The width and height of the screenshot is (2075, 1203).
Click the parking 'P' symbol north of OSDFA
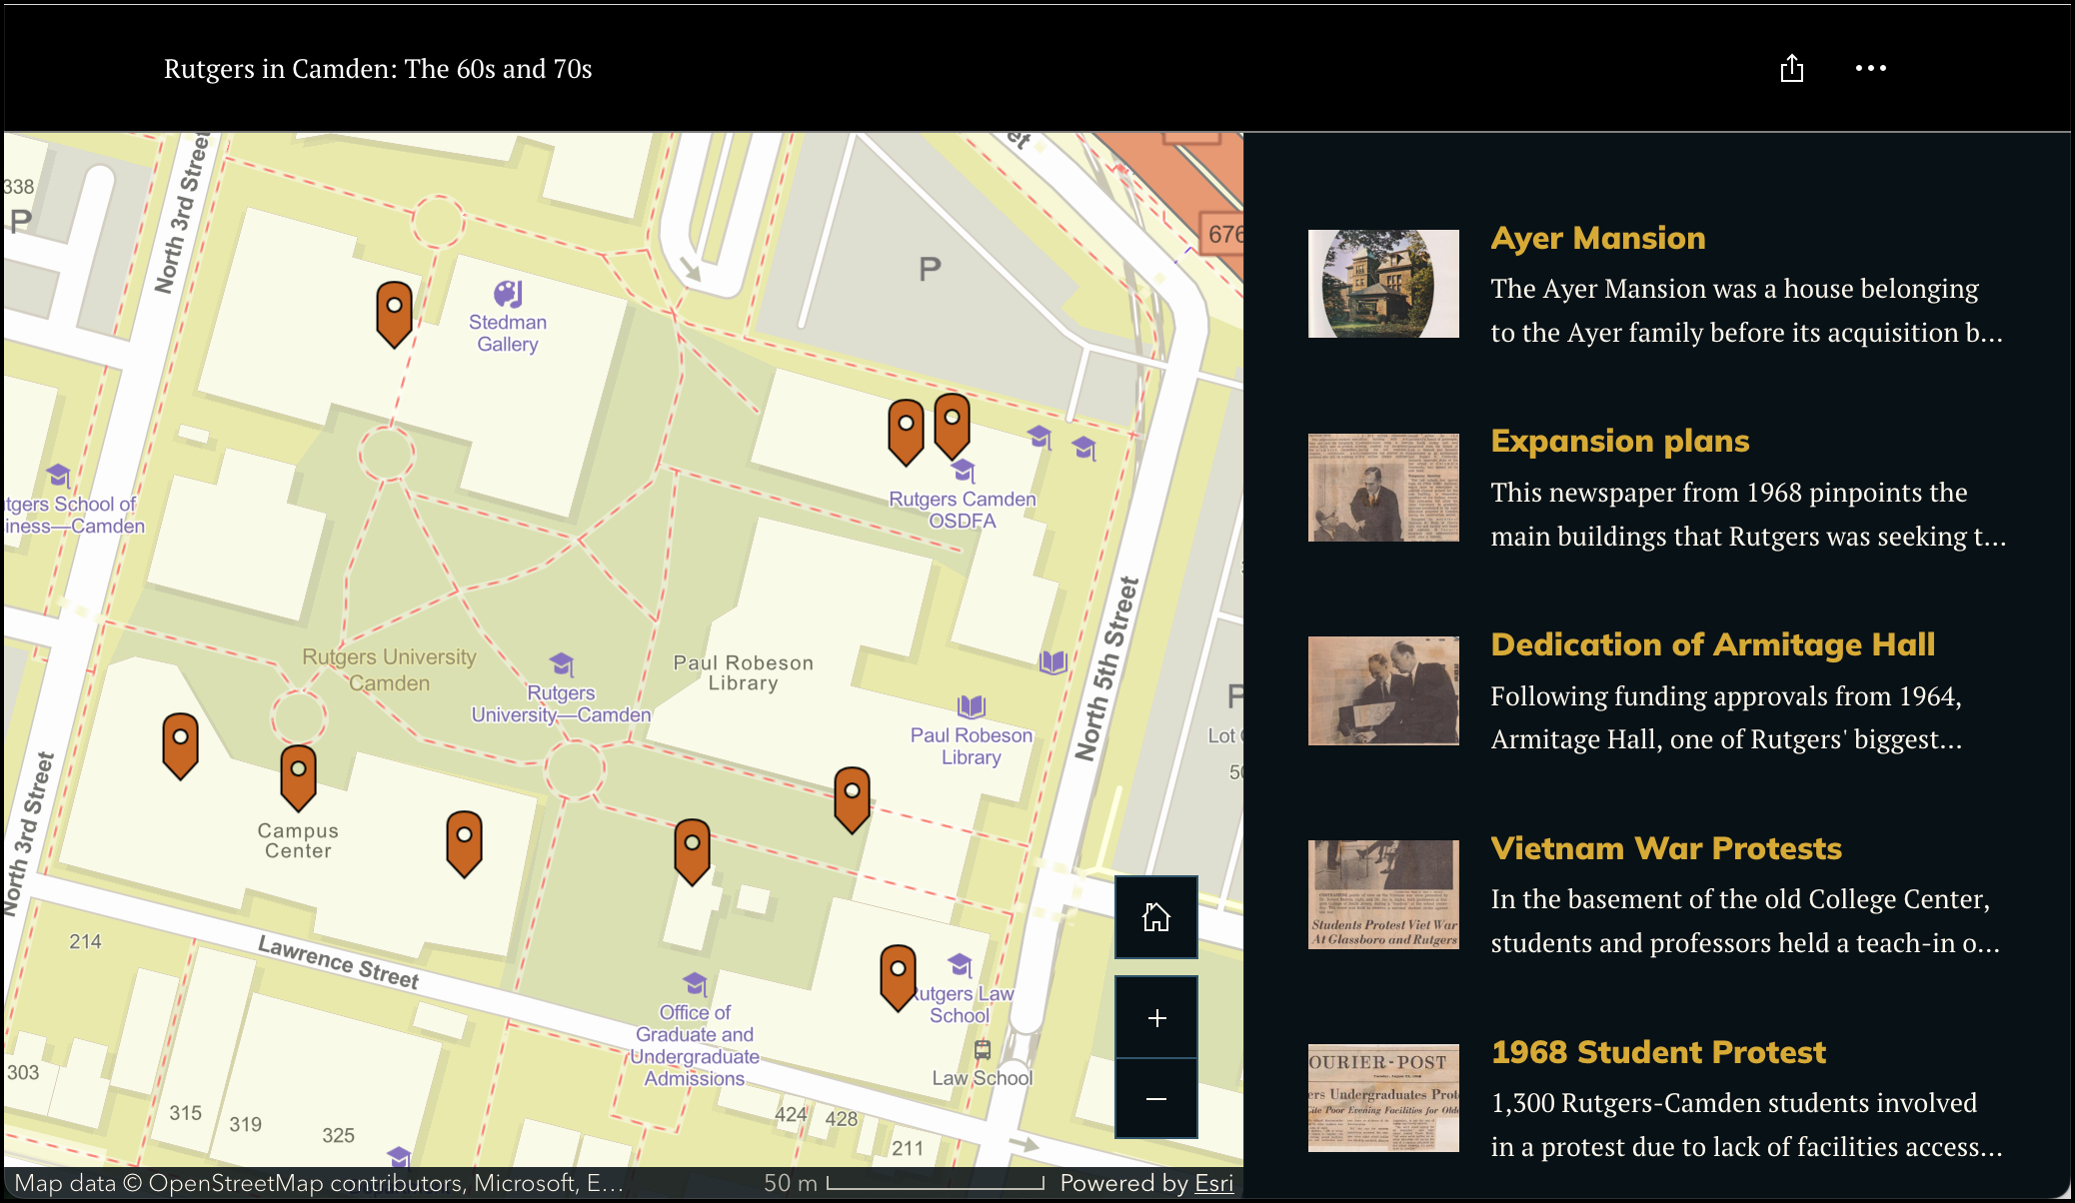(x=930, y=268)
